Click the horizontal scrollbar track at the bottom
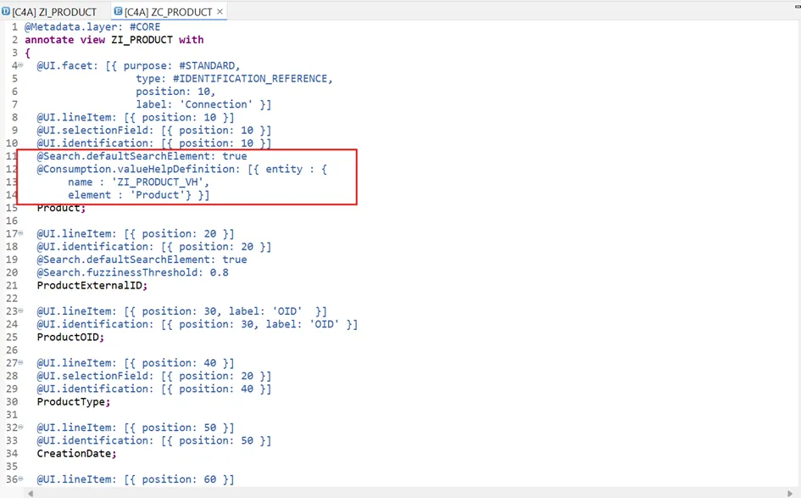 [407, 493]
